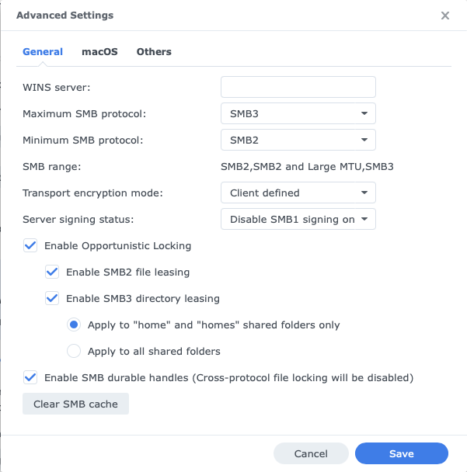Choose the "home" and "homes" only radio option
This screenshot has width=467, height=472.
click(74, 324)
